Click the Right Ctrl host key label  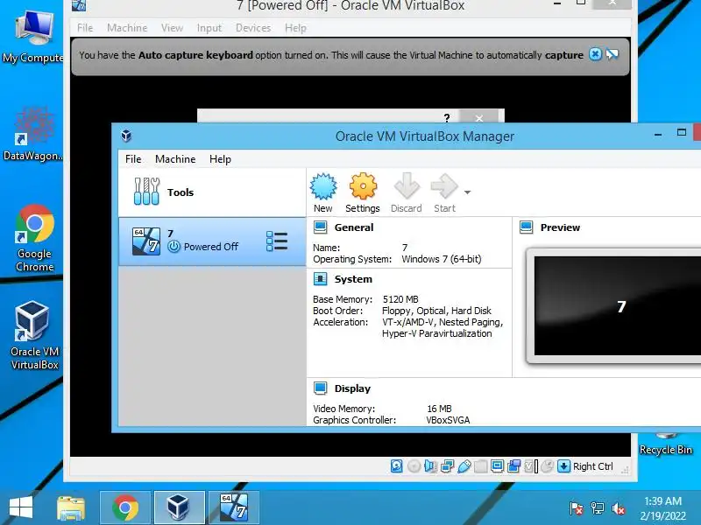click(x=593, y=466)
